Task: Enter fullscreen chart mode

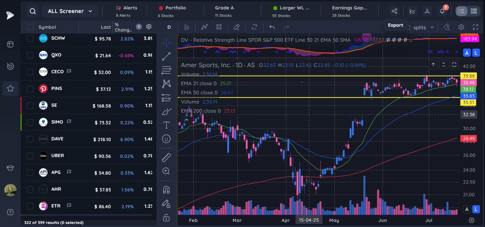Action: tap(475, 27)
